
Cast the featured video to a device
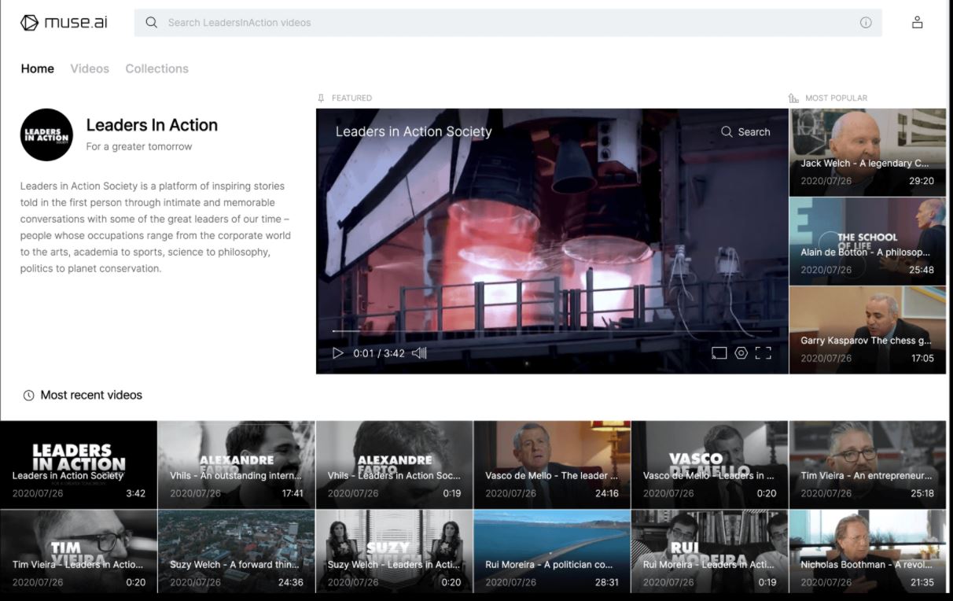[719, 353]
